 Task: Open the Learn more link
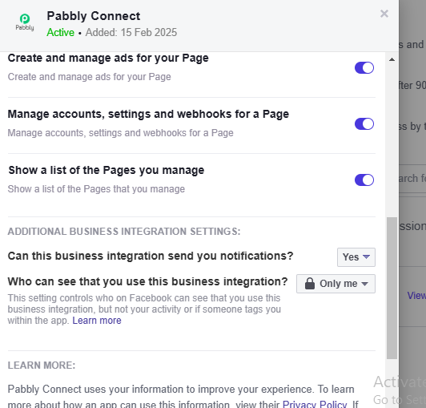[x=97, y=321]
